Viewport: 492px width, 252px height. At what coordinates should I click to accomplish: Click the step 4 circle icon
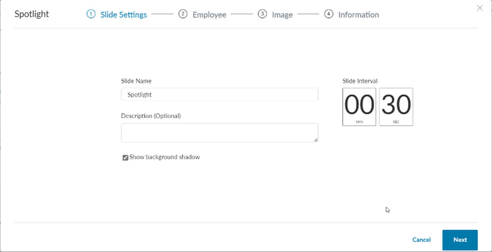pyautogui.click(x=328, y=14)
